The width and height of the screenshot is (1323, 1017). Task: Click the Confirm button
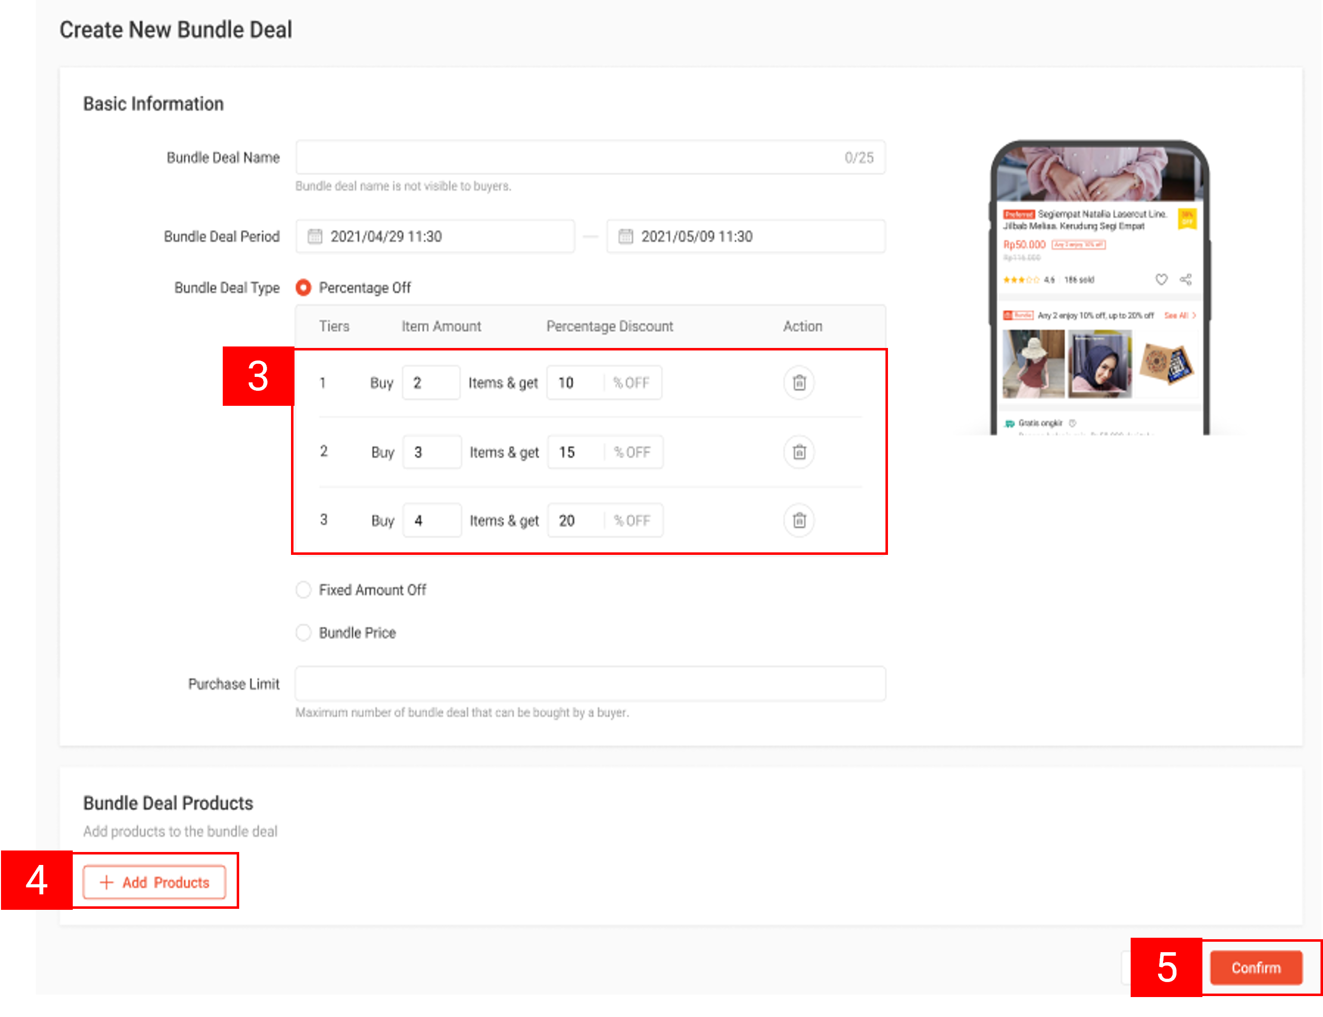tap(1256, 967)
